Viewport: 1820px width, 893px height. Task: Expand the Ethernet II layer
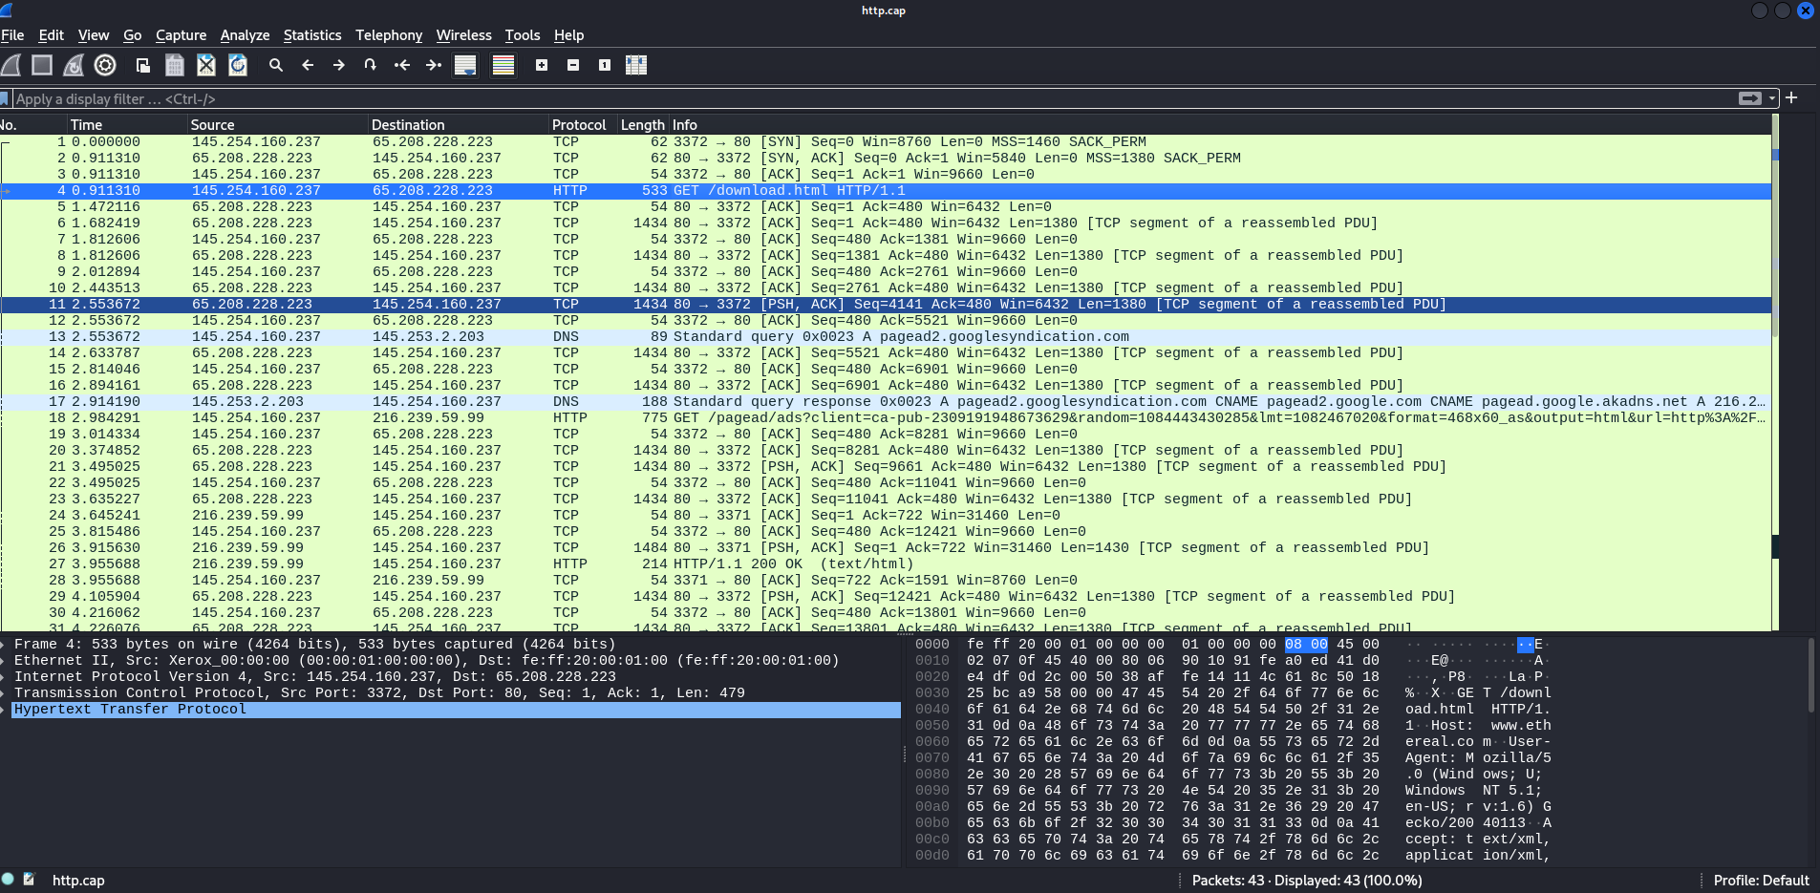[x=4, y=660]
